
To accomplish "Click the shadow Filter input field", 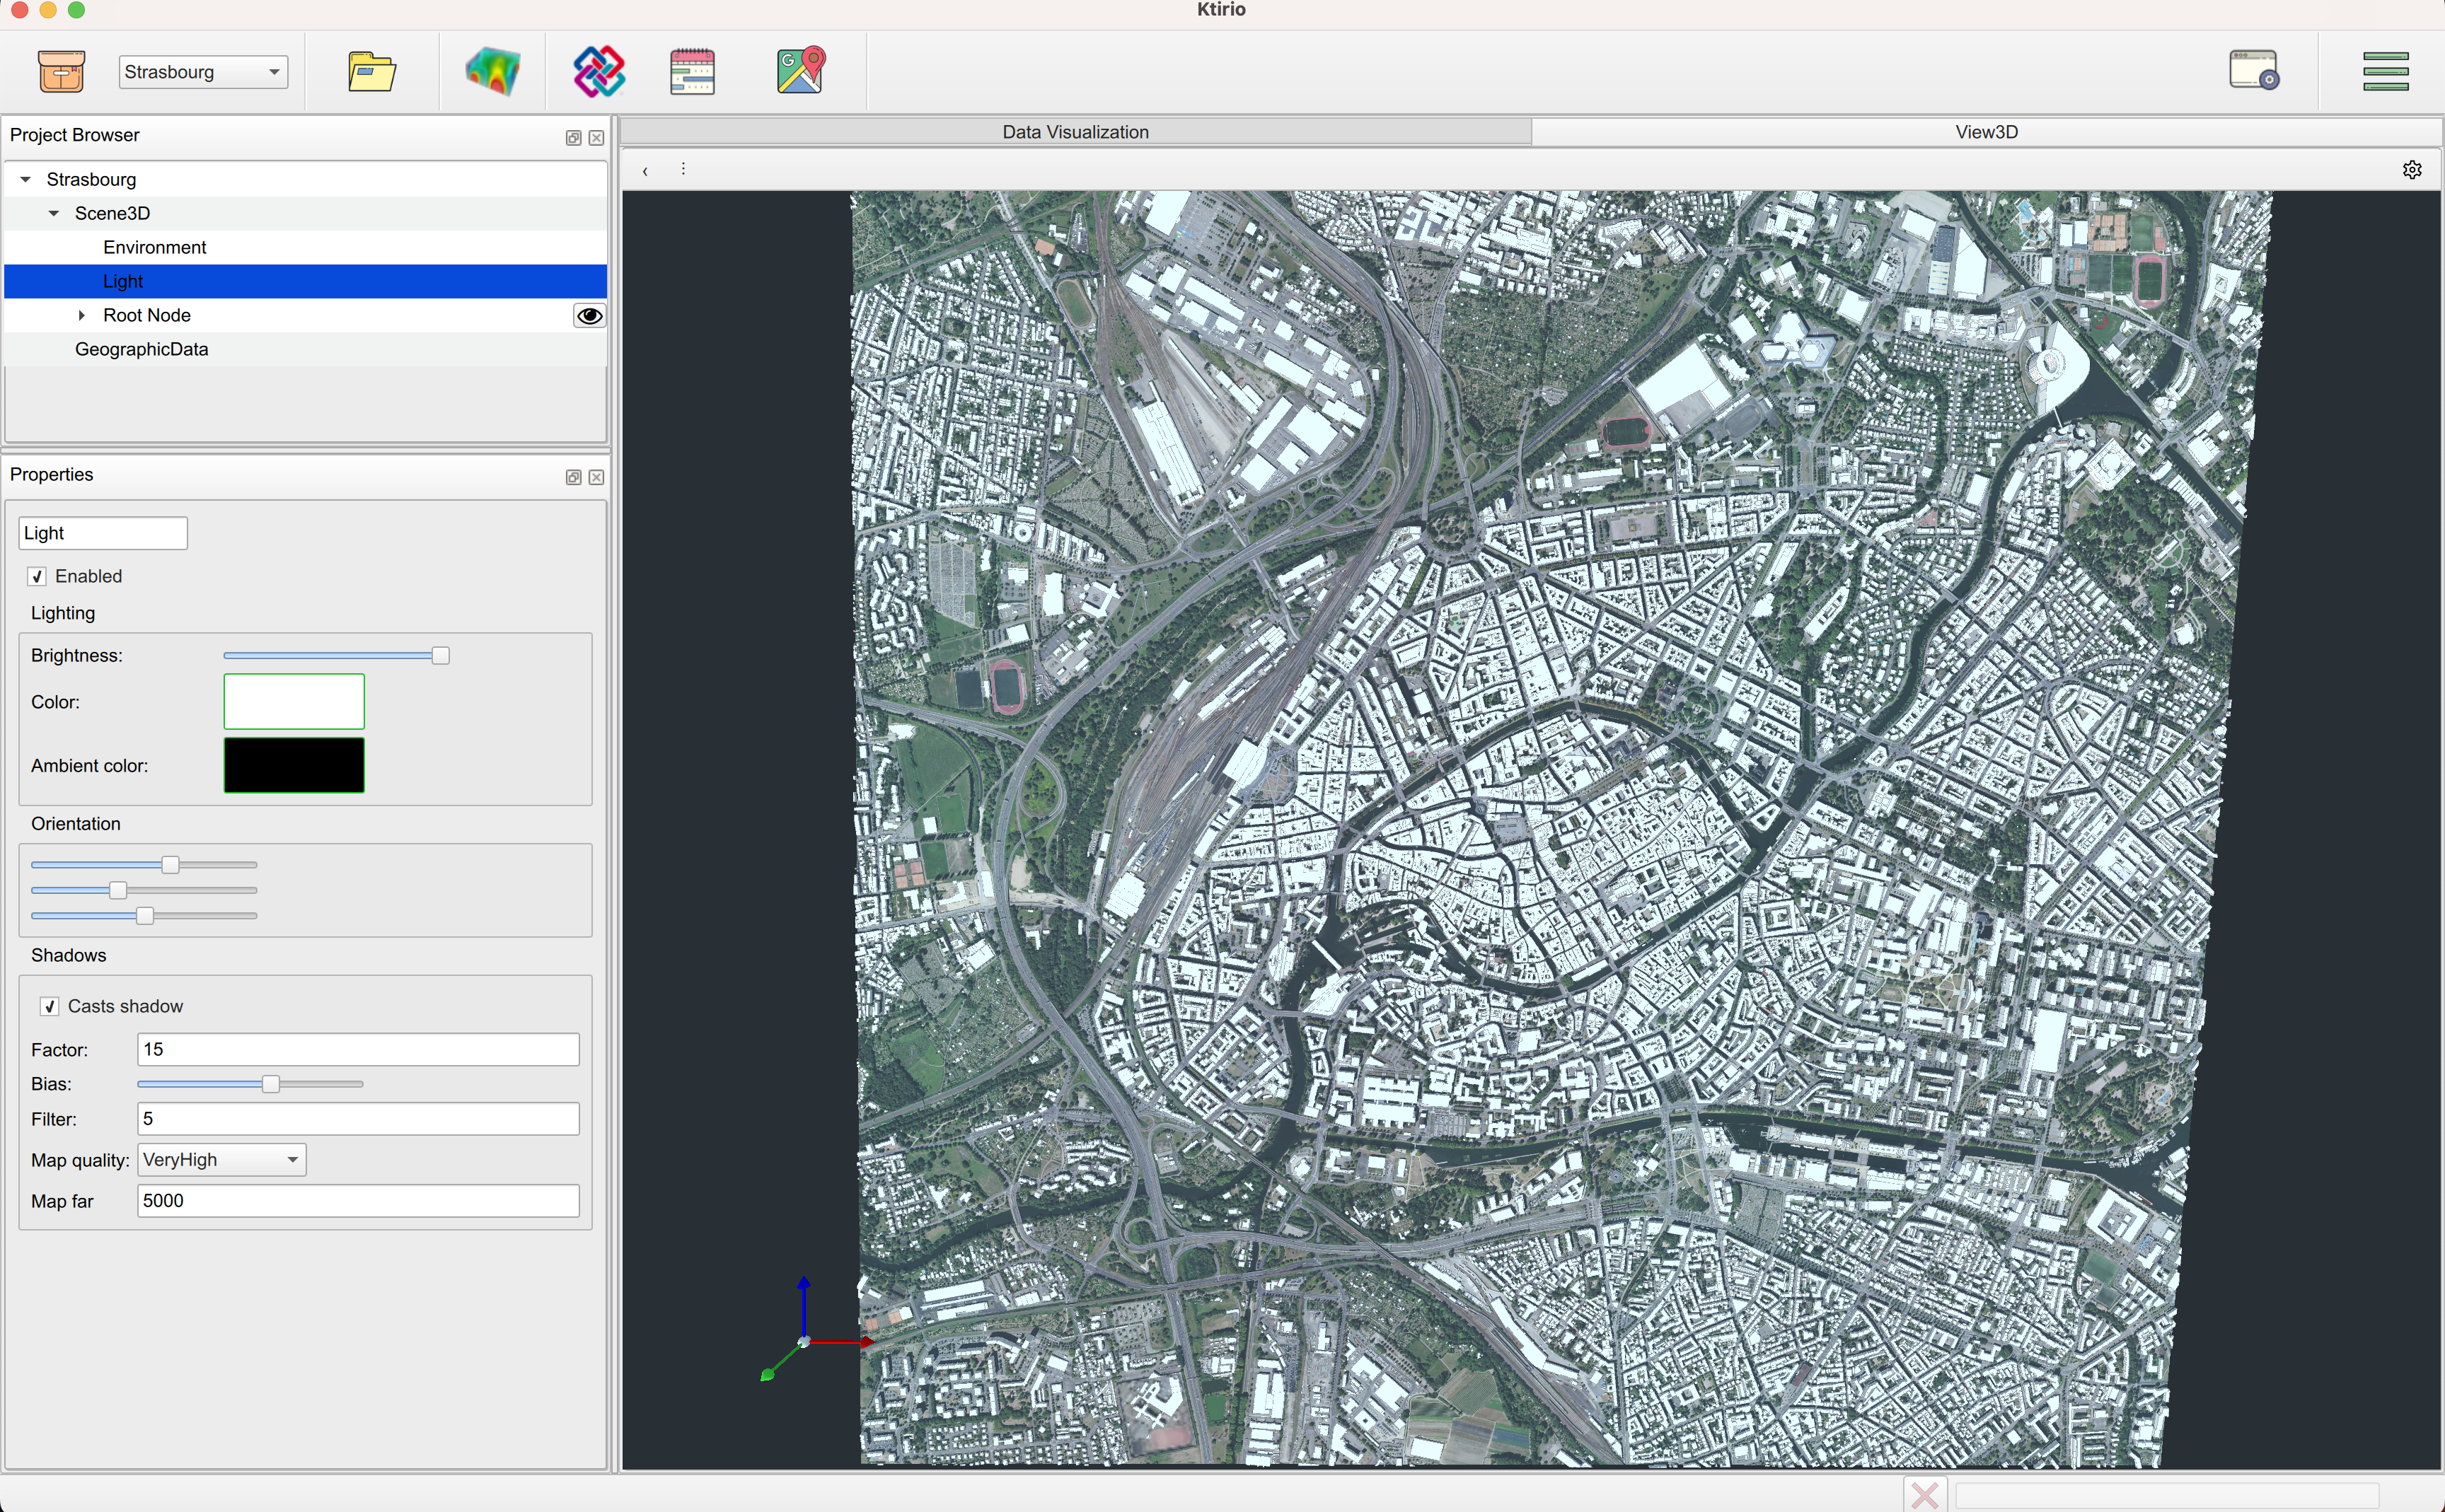I will (358, 1119).
